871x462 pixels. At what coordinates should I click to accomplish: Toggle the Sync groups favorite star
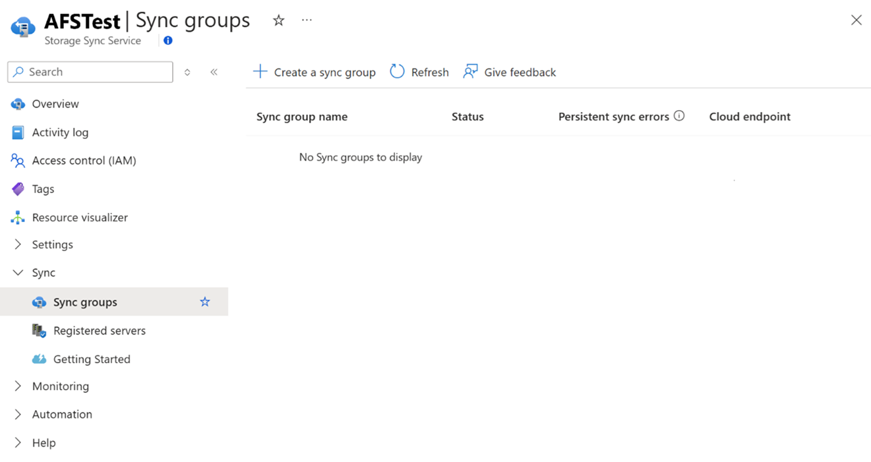click(204, 301)
